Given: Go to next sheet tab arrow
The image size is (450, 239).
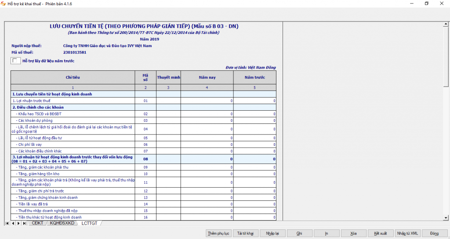Looking at the screenshot, I should tap(18, 224).
